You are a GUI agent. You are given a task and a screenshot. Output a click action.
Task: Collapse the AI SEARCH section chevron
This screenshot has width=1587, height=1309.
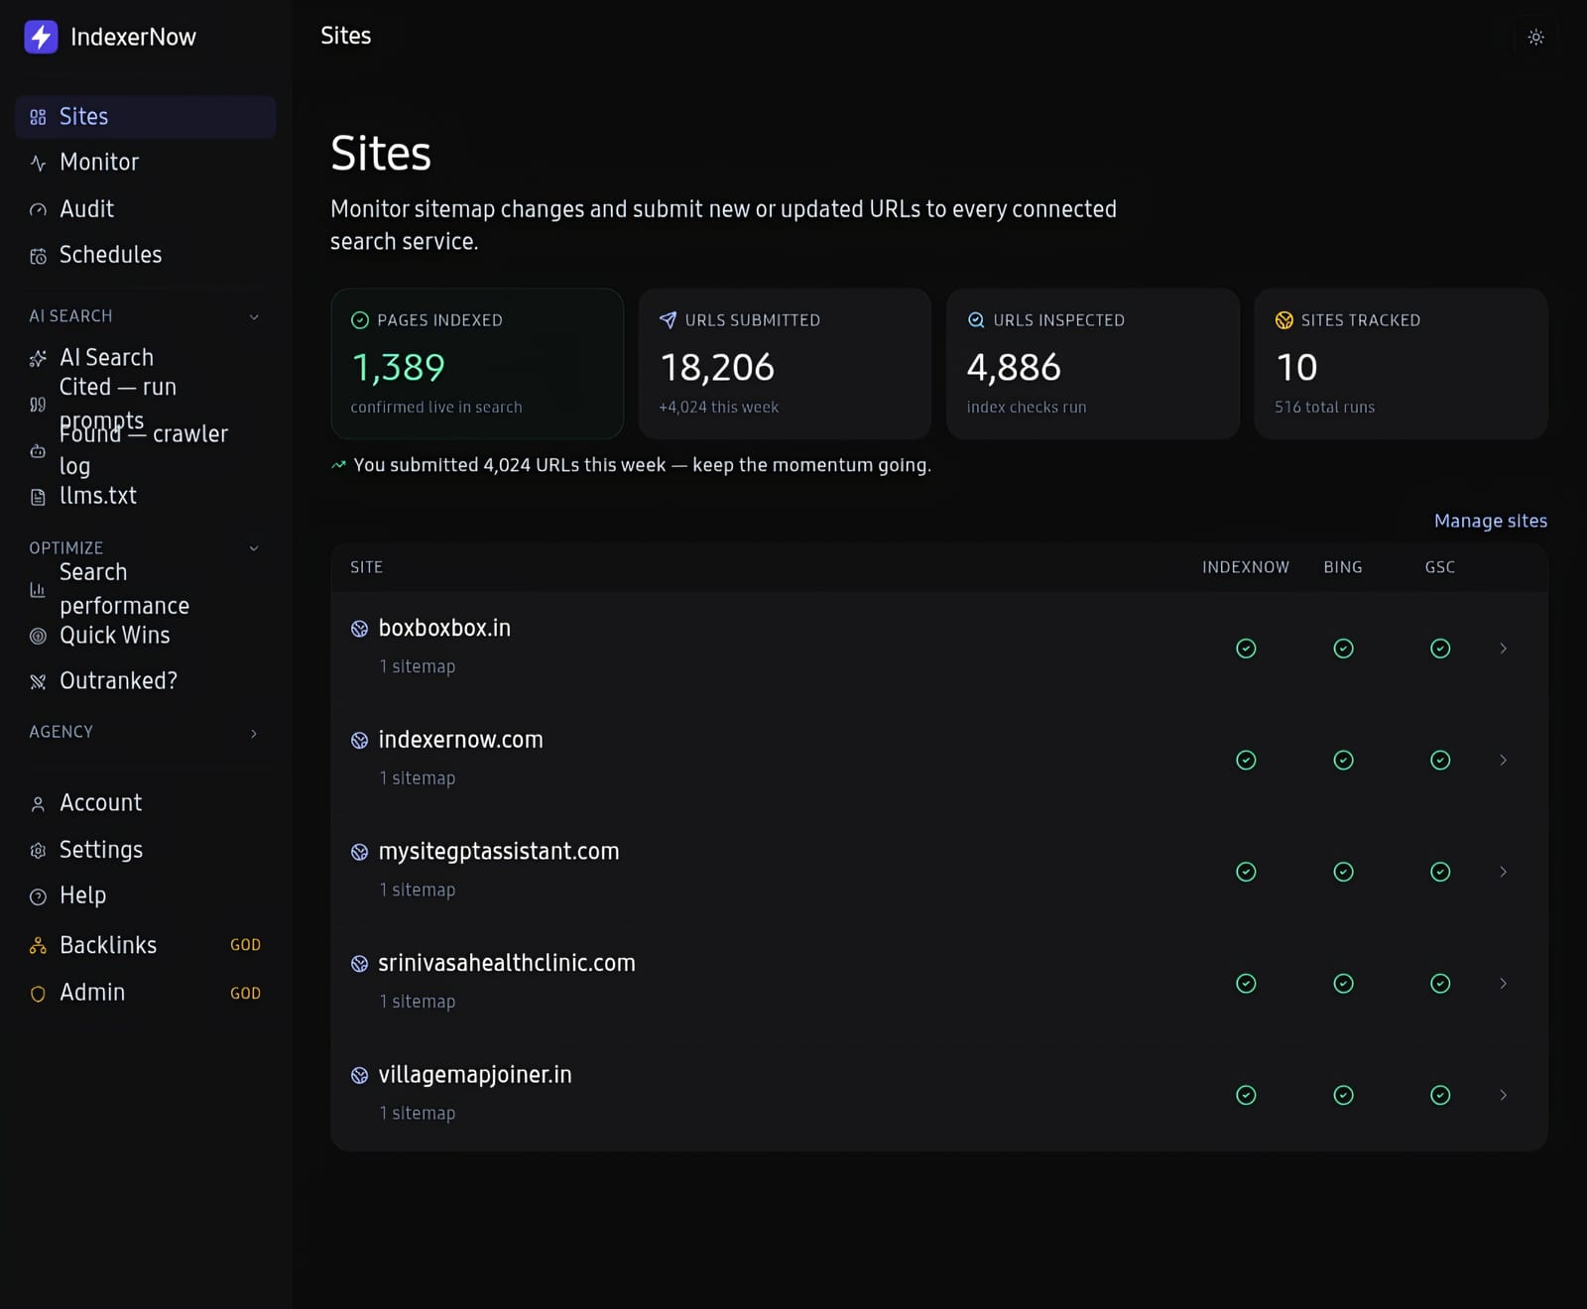click(254, 317)
